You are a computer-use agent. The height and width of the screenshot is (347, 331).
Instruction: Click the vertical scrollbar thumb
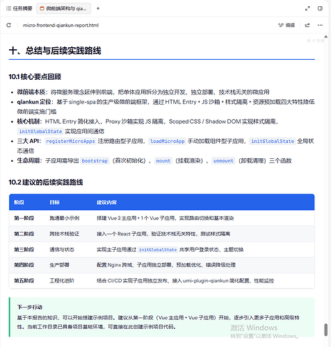326,330
